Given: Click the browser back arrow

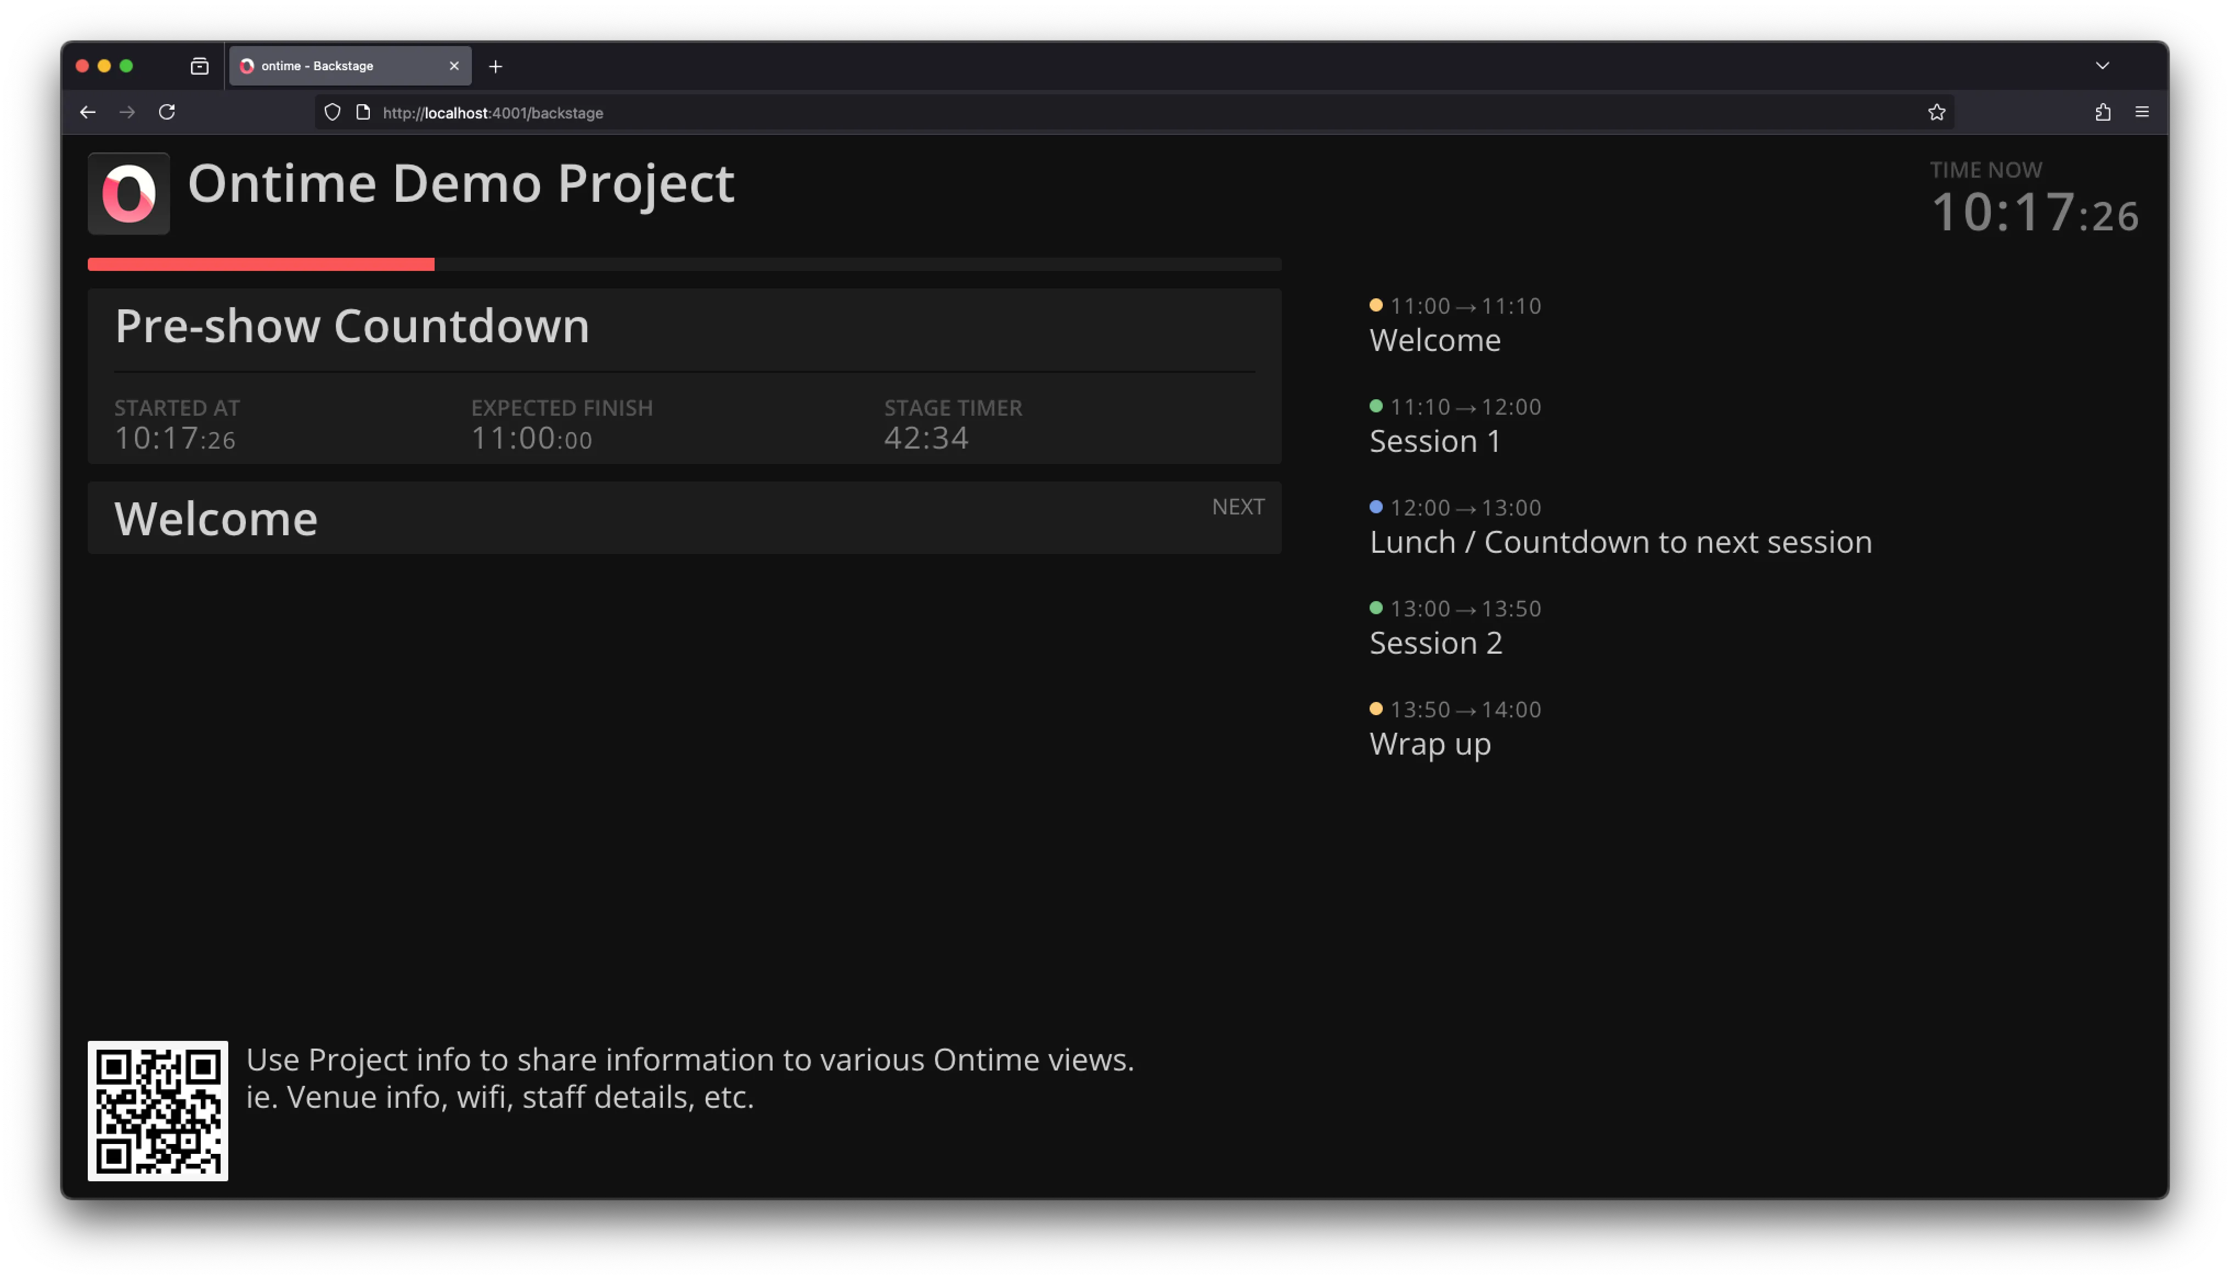Looking at the screenshot, I should pos(87,112).
